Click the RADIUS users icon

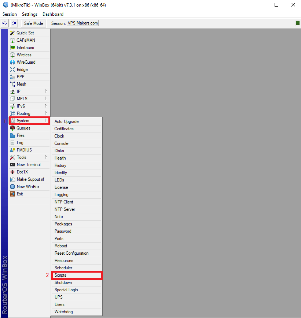[12, 150]
